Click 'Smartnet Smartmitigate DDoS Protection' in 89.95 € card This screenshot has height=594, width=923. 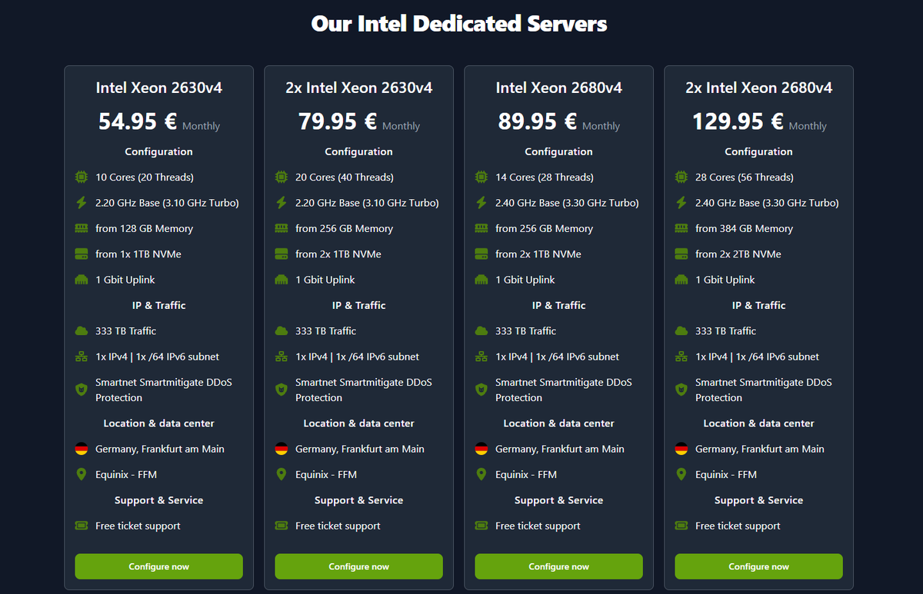coord(564,390)
